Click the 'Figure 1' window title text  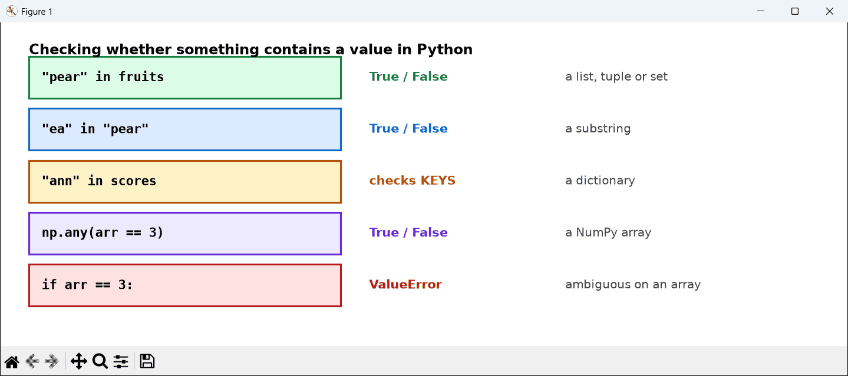(x=37, y=12)
